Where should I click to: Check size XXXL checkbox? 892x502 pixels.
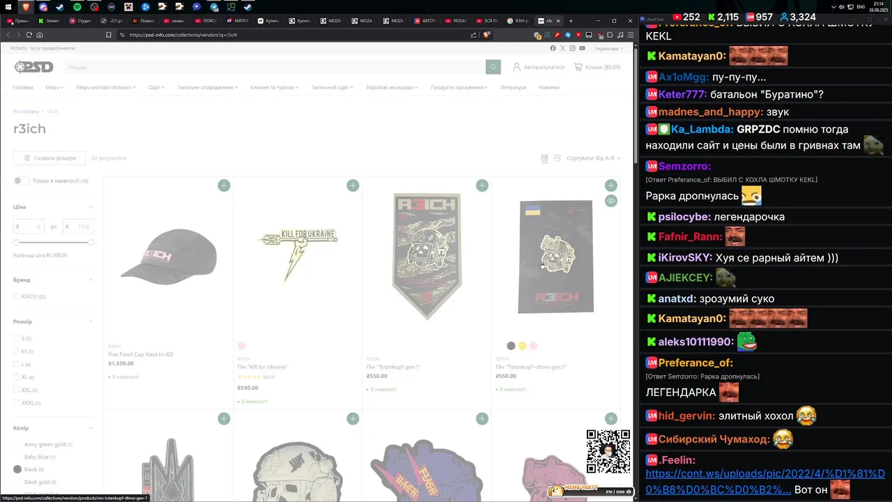(16, 403)
